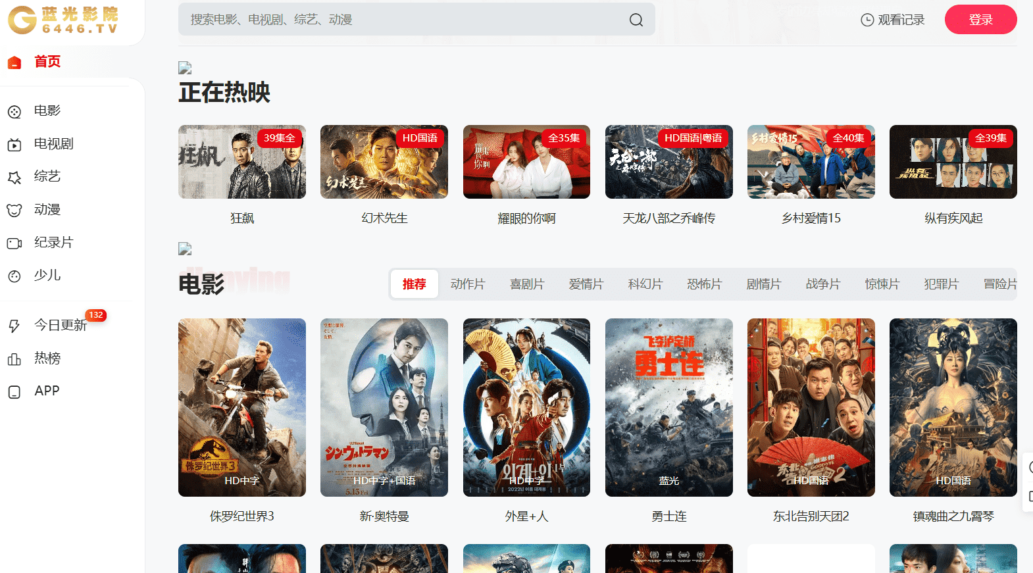The image size is (1033, 573).
Task: Click the red 登录 login button
Action: click(x=980, y=20)
